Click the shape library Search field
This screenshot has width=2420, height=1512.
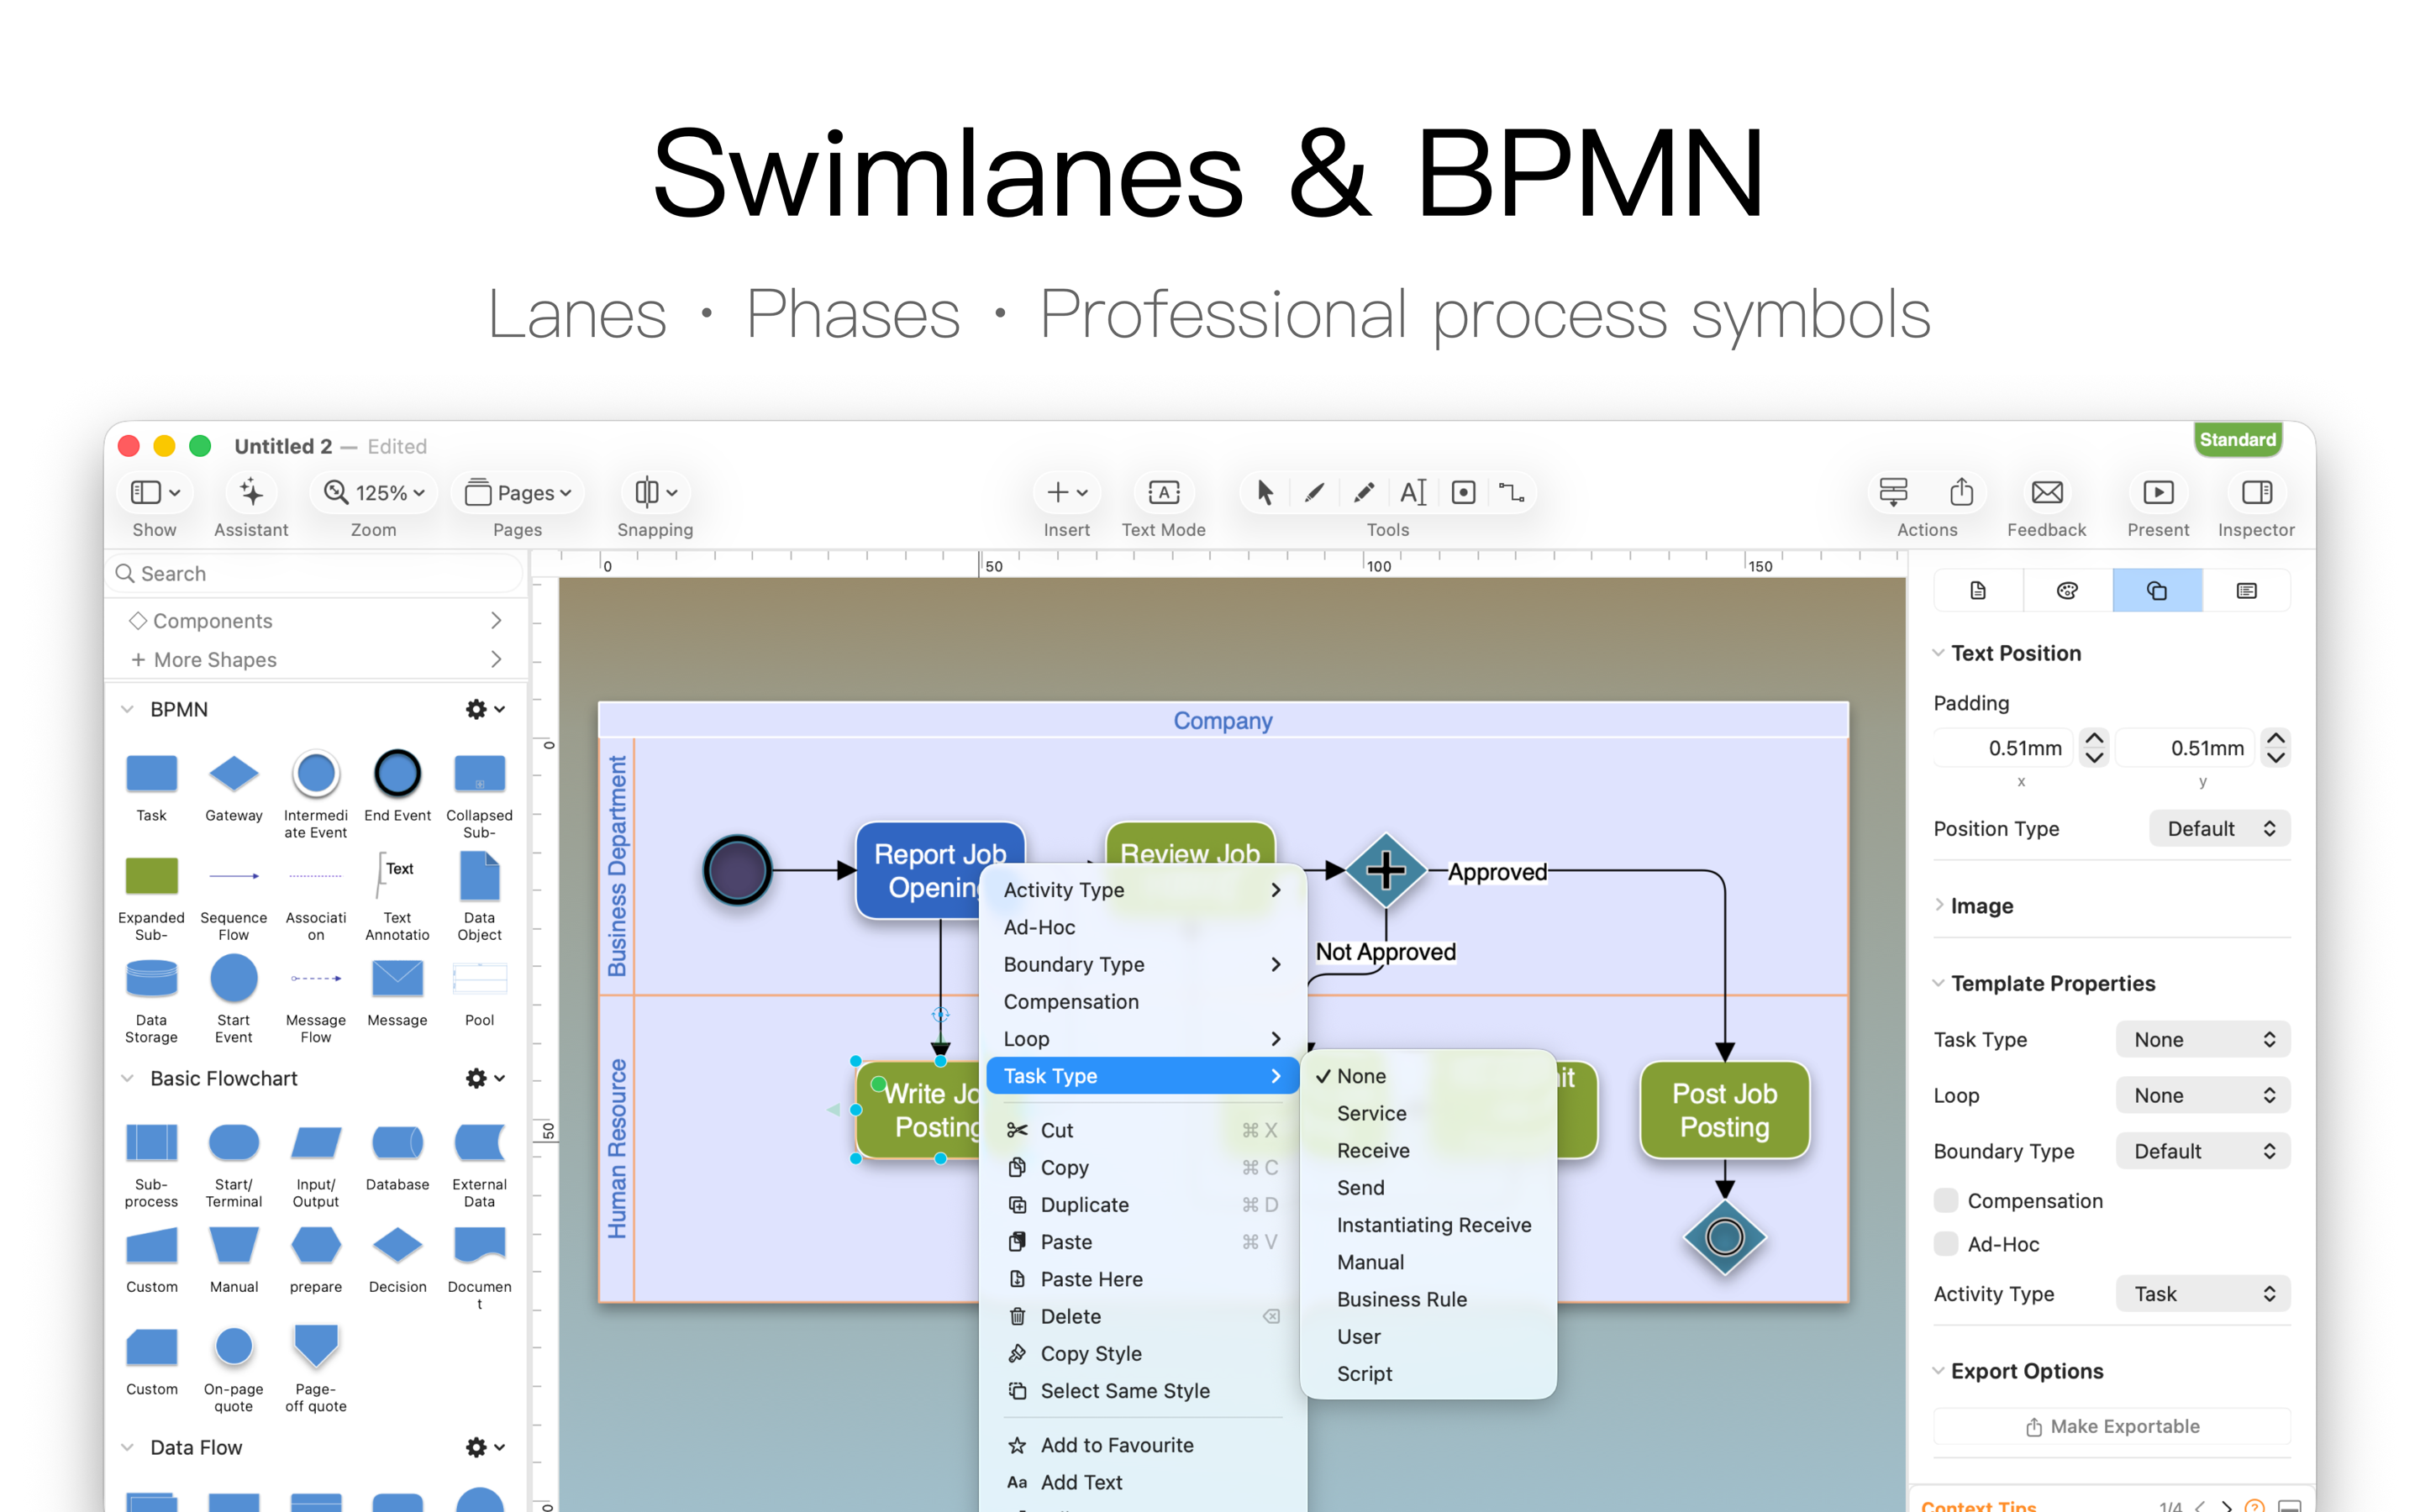pyautogui.click(x=316, y=574)
